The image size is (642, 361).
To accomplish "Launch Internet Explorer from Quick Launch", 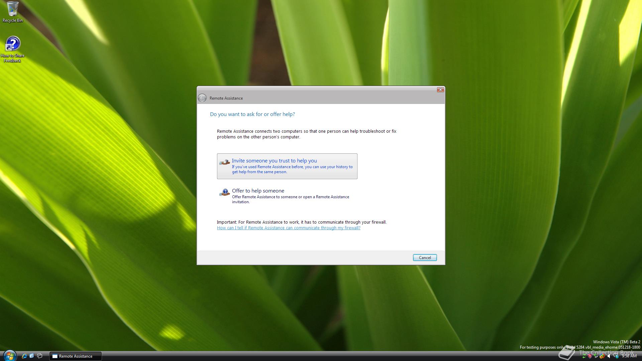I will click(x=24, y=356).
